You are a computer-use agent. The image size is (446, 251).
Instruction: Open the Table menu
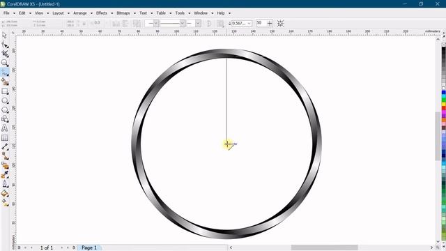(x=161, y=13)
